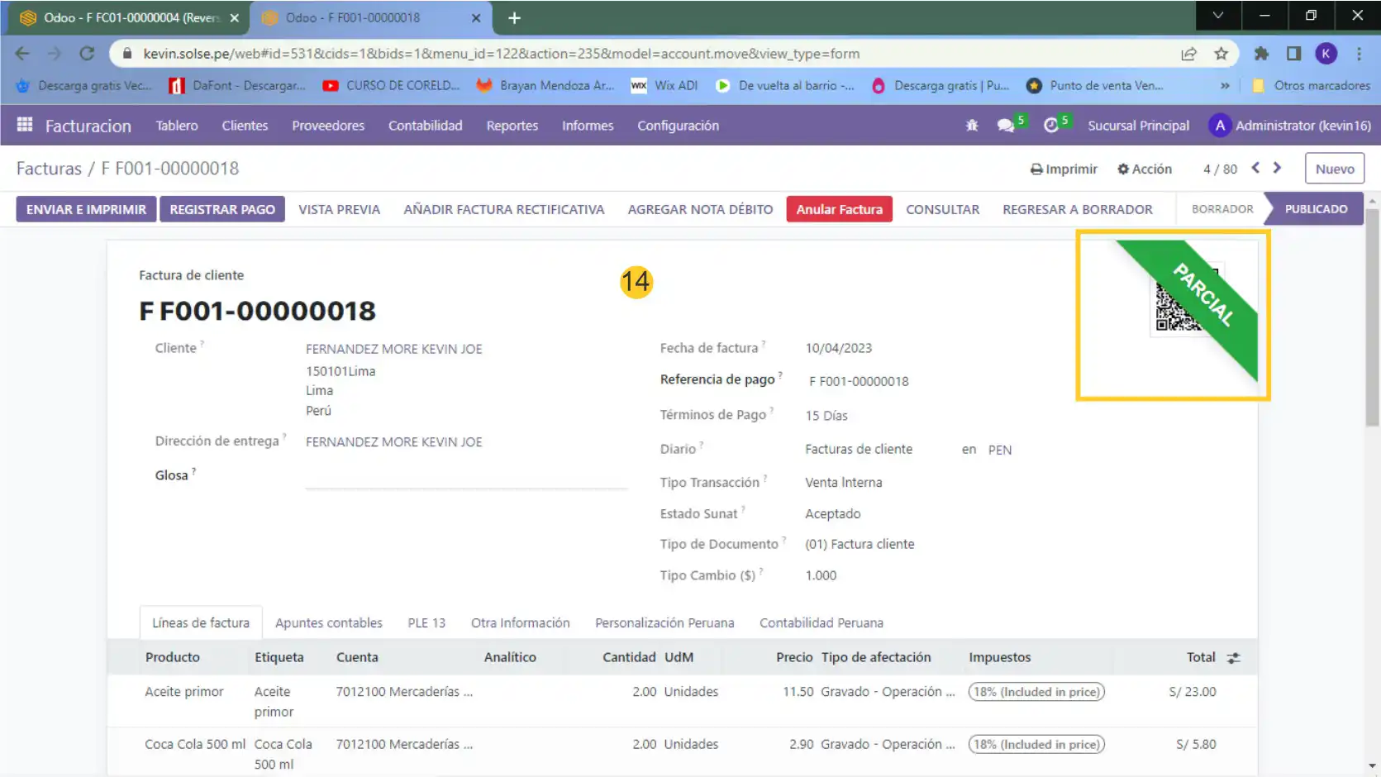This screenshot has width=1381, height=777.
Task: Open the Tablero menu
Action: (x=177, y=126)
